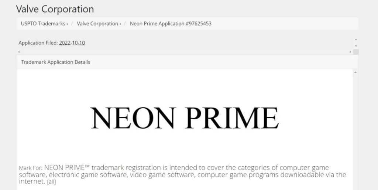Click the Application Filed label
The width and height of the screenshot is (378, 190).
pos(38,43)
